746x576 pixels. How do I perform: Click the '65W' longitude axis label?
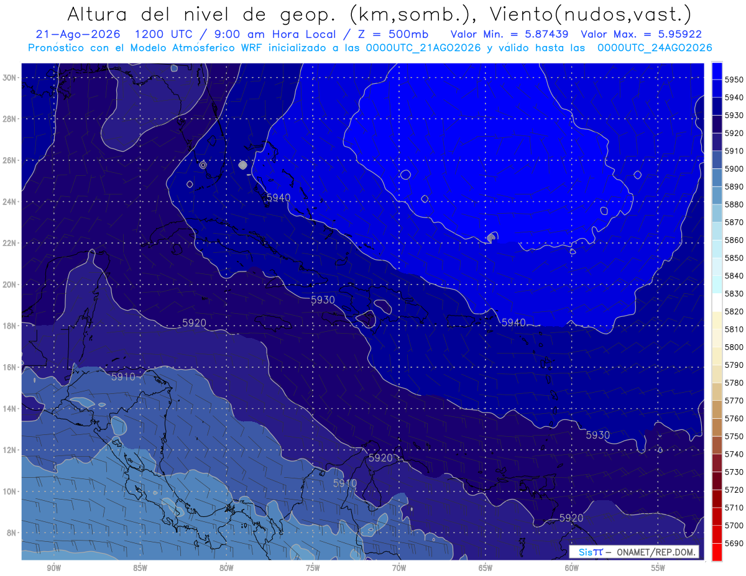click(x=486, y=568)
